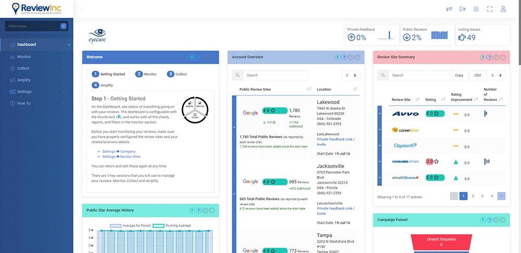Expand the Citysearch row details
This screenshot has width=521, height=253.
(x=379, y=146)
